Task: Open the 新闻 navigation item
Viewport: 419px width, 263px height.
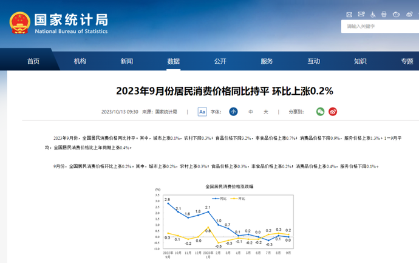Action: click(127, 61)
